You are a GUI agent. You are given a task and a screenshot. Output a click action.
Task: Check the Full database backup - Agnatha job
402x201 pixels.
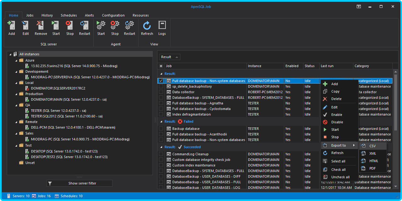(161, 103)
